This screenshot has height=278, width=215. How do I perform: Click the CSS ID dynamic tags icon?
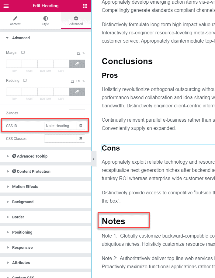81,126
